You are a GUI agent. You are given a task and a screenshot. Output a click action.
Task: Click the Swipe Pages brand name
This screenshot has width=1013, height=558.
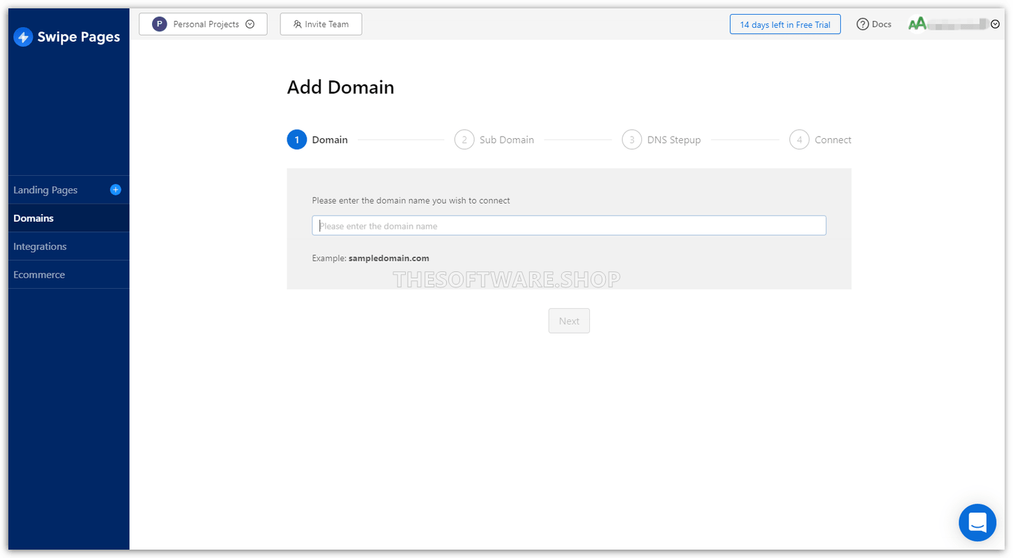79,37
